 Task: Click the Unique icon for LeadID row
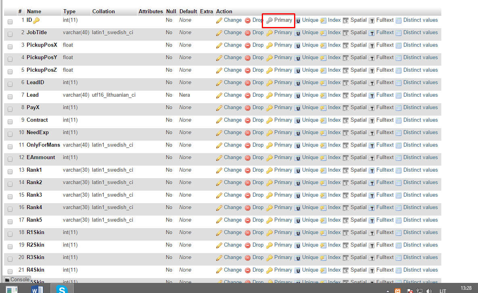298,83
